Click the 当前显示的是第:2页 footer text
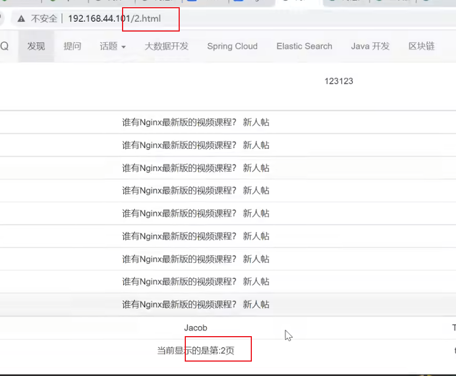456x376 pixels. pos(196,351)
